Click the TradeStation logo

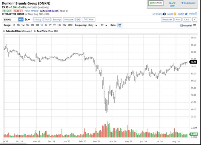[x=188, y=3]
